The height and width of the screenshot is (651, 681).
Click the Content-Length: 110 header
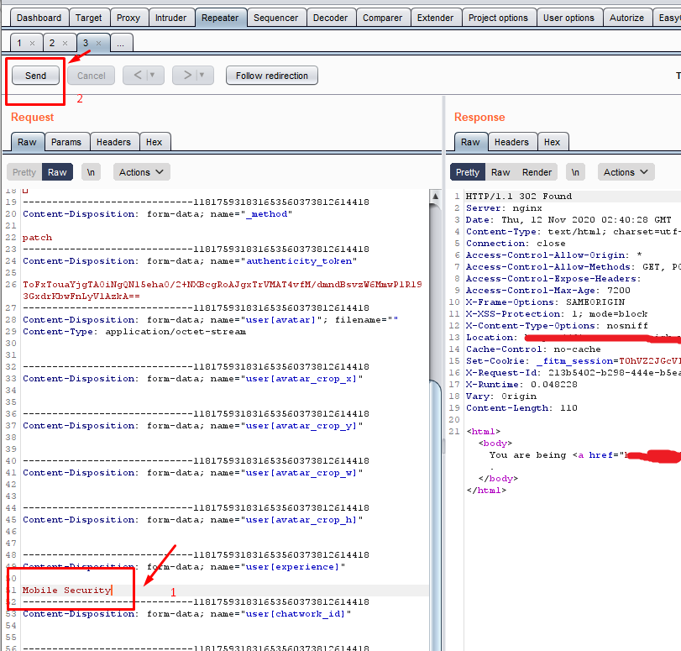[x=521, y=407]
